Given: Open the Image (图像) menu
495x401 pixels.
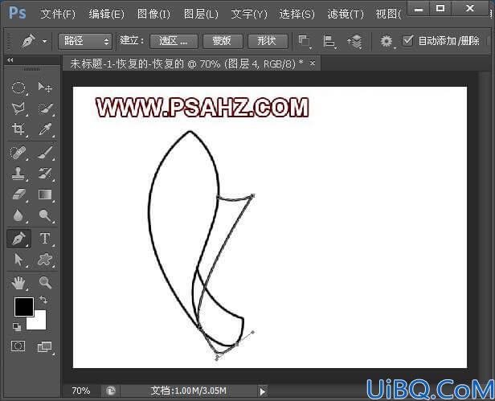Looking at the screenshot, I should click(153, 14).
